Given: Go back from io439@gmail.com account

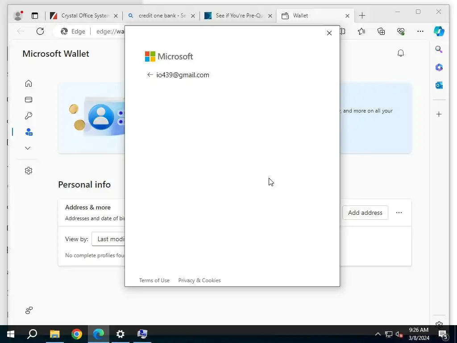Looking at the screenshot, I should 150,75.
